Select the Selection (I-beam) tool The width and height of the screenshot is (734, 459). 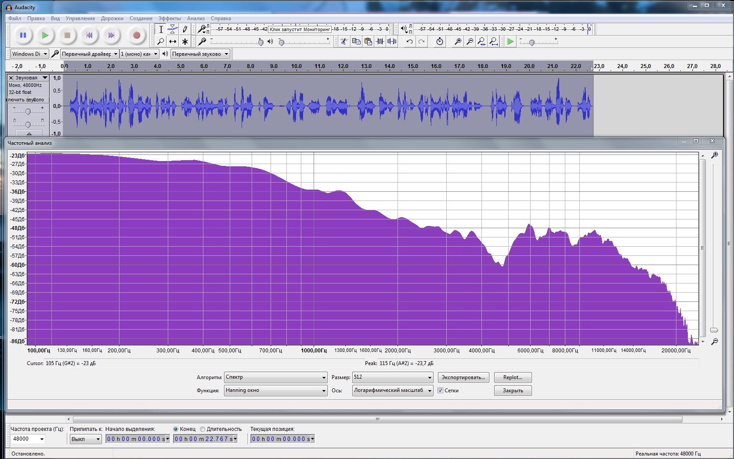(x=161, y=29)
